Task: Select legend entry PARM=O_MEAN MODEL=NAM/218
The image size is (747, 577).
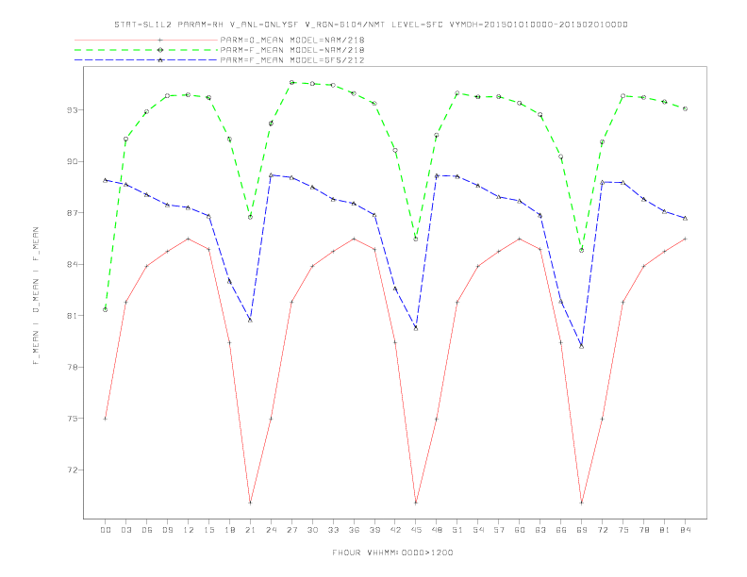Action: tap(292, 40)
